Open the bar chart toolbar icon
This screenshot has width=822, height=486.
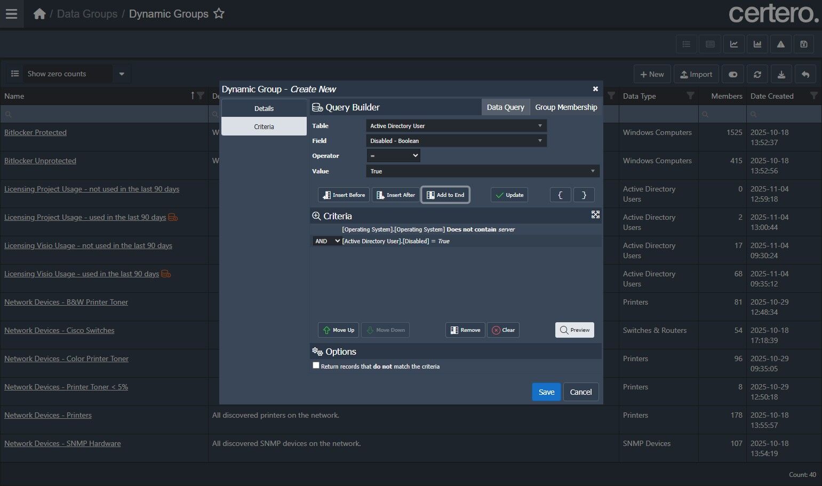(x=757, y=44)
